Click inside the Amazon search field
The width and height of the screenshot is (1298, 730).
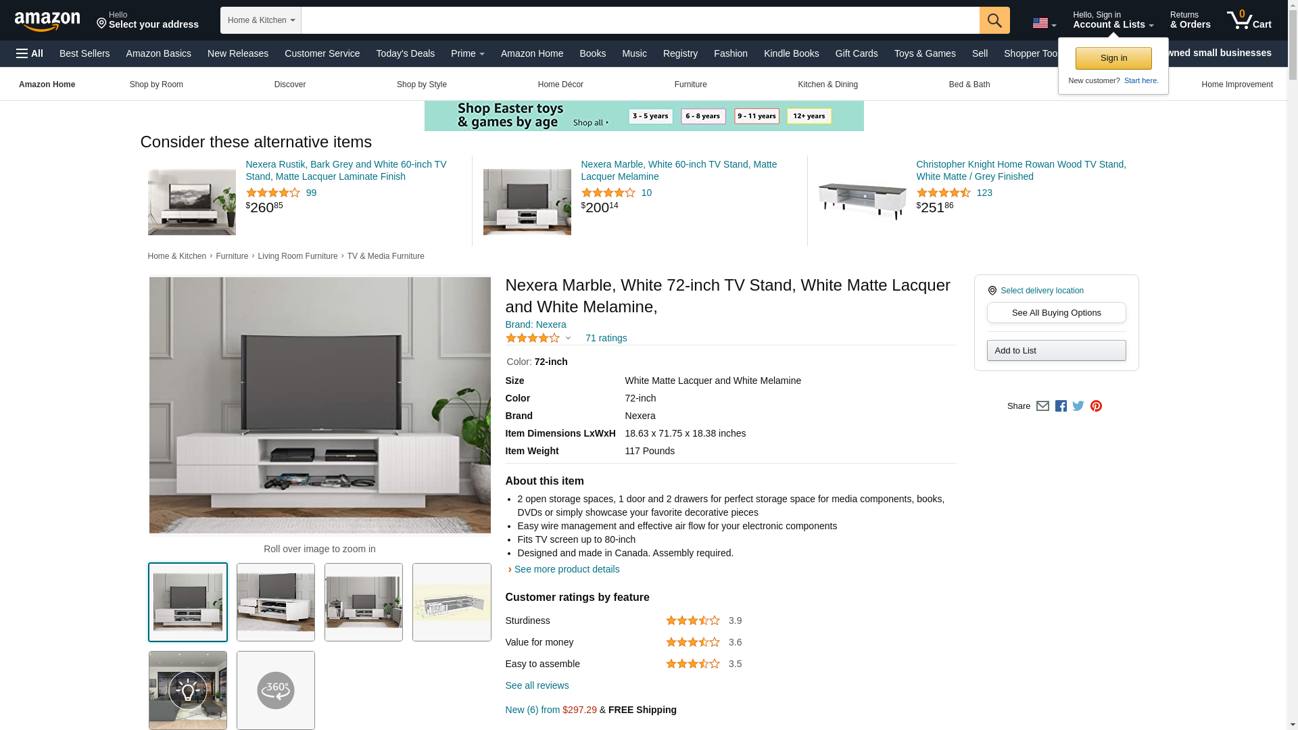coord(640,20)
